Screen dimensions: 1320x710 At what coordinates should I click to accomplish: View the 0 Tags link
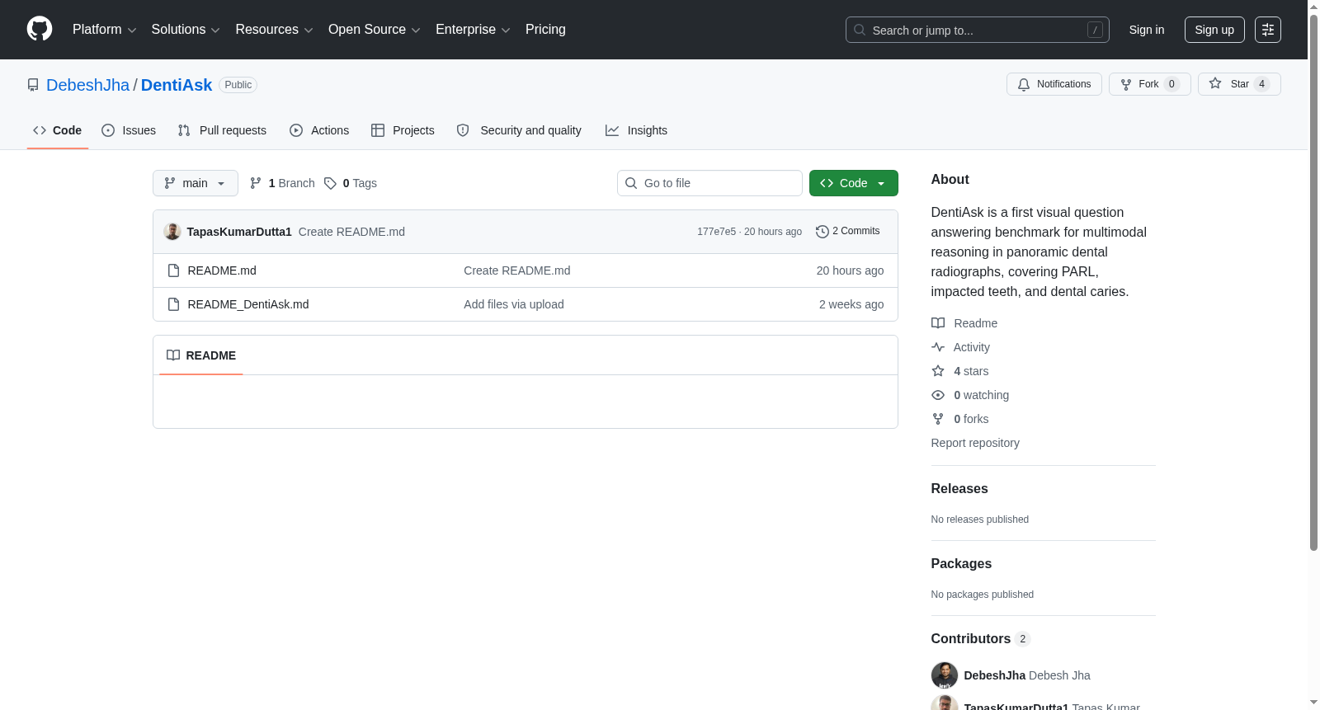[351, 183]
